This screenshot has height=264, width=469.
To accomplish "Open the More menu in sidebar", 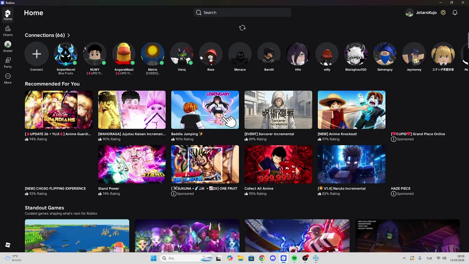I will coord(8,78).
